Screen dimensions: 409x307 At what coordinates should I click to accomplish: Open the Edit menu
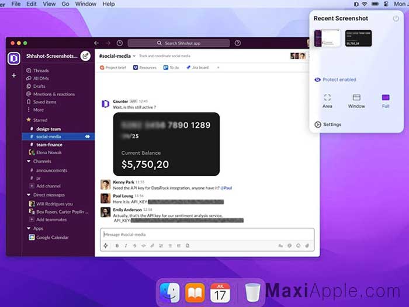32,4
